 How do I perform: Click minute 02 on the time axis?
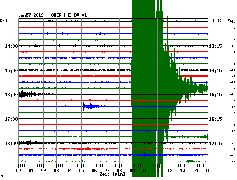pos(43,171)
